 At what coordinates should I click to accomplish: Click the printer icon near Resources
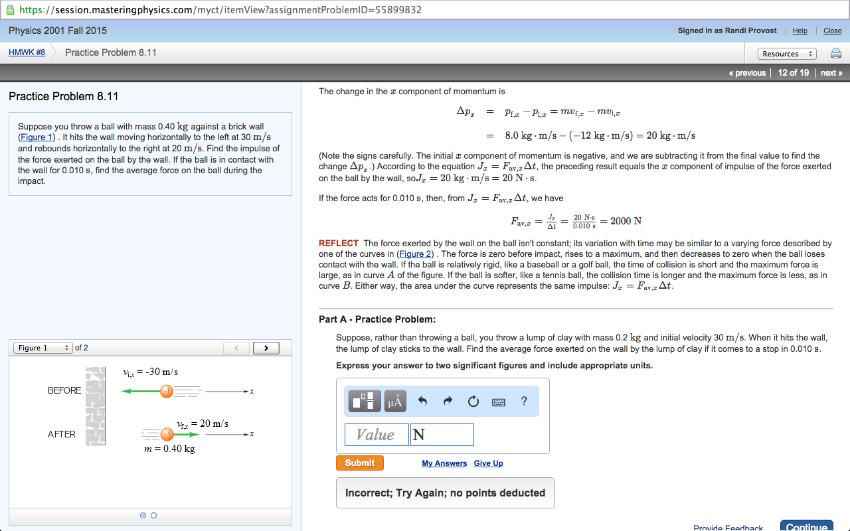coord(836,53)
